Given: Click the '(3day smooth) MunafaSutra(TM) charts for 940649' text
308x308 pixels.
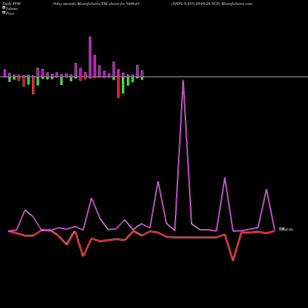Looking at the screenshot, I should pos(95,4).
